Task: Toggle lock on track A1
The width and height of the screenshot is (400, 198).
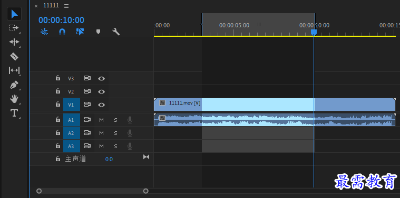Action: (x=58, y=119)
